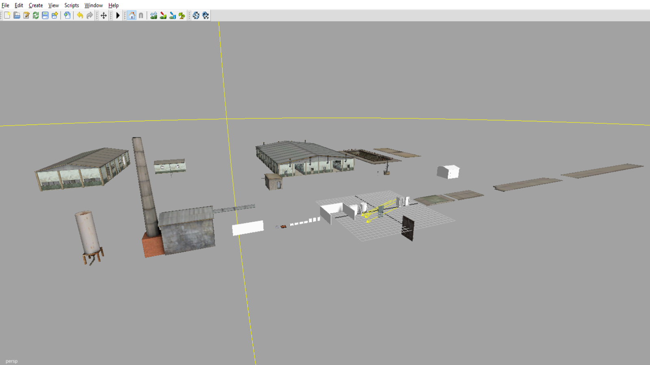Image resolution: width=650 pixels, height=365 pixels.
Task: Open the Help menu
Action: point(113,5)
